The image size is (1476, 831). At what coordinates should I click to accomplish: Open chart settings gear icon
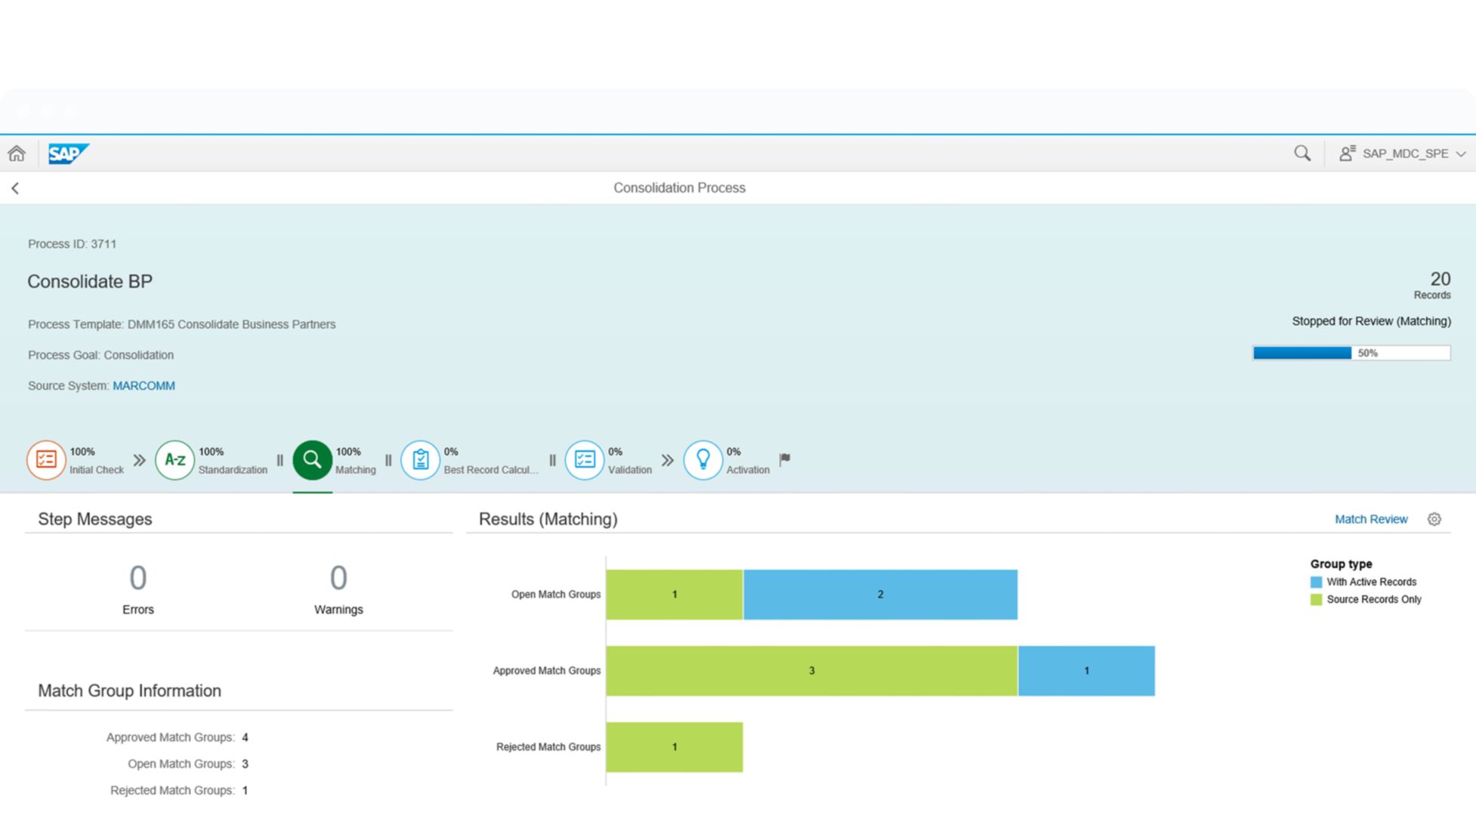point(1434,519)
